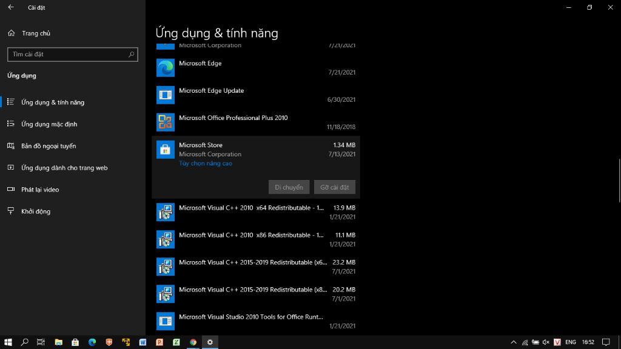Click Visual C++ 2010 x64 Redistributable icon
621x349 pixels.
click(x=165, y=212)
